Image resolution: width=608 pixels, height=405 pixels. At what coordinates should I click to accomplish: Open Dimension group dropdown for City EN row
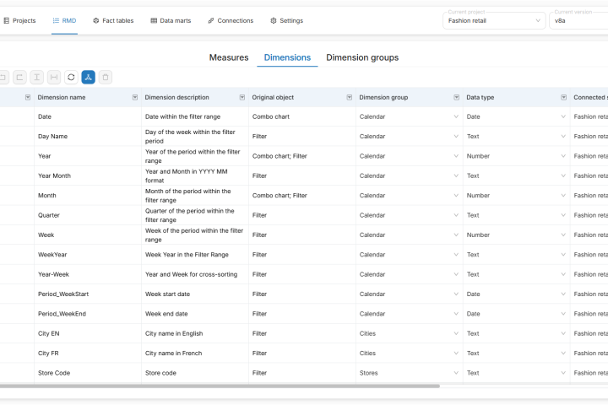456,333
